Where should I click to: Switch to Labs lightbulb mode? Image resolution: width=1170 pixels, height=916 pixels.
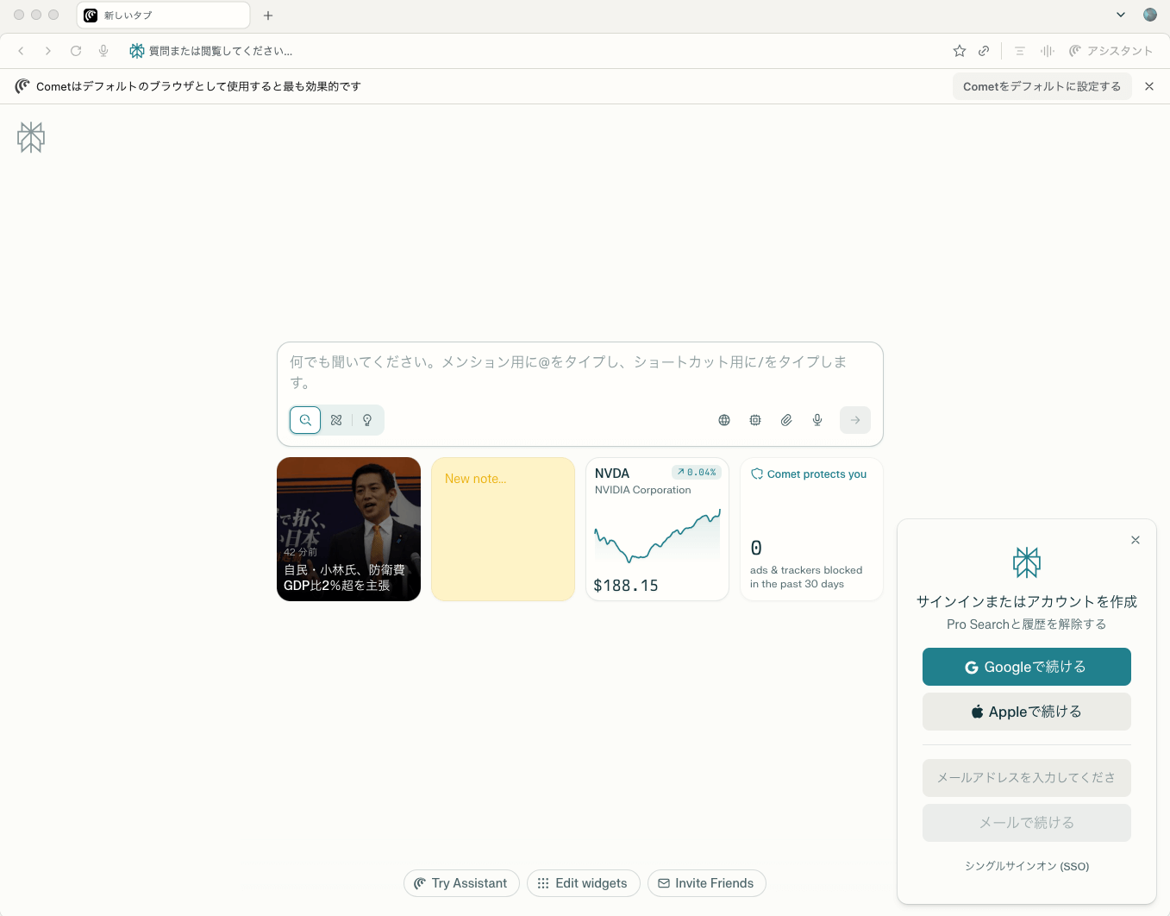(367, 420)
